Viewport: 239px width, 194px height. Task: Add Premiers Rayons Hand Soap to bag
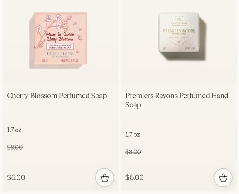[x=223, y=177]
